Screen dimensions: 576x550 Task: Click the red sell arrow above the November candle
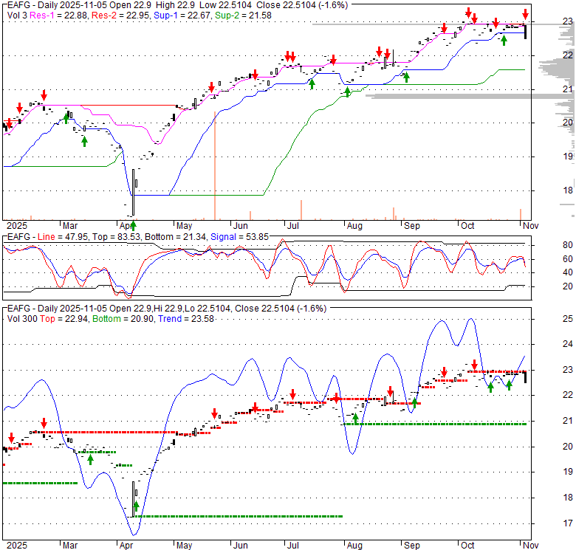click(525, 14)
